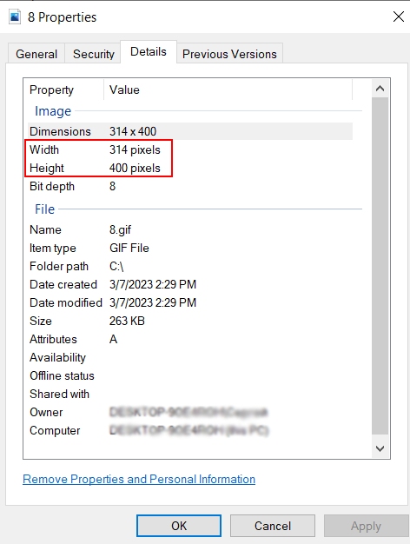Viewport: 410px width, 544px height.
Task: Select the Bit depth row
Action: coord(190,186)
